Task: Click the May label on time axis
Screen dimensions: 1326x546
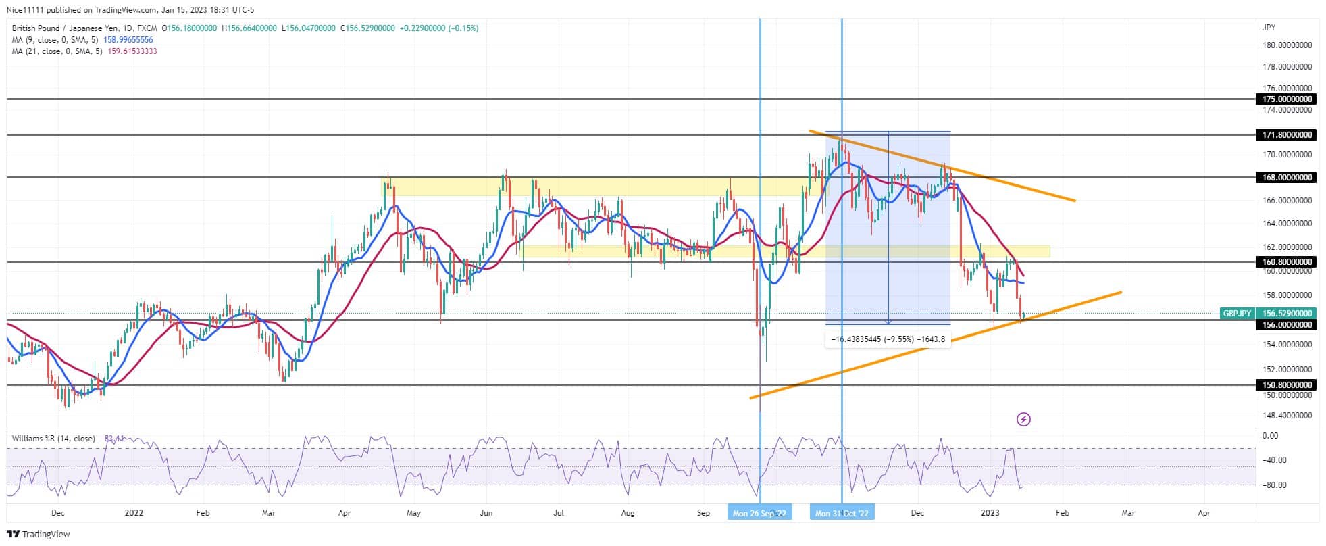Action: click(x=413, y=513)
